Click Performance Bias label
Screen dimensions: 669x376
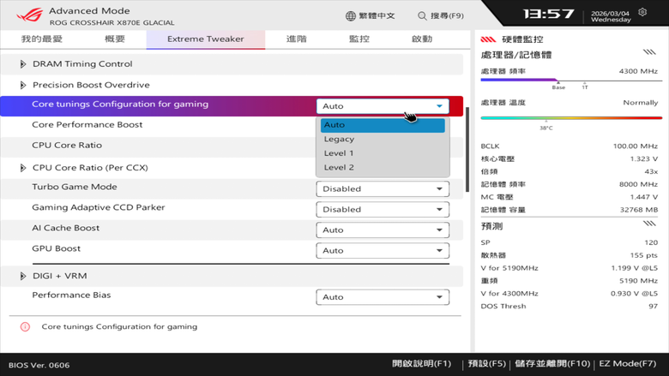71,295
